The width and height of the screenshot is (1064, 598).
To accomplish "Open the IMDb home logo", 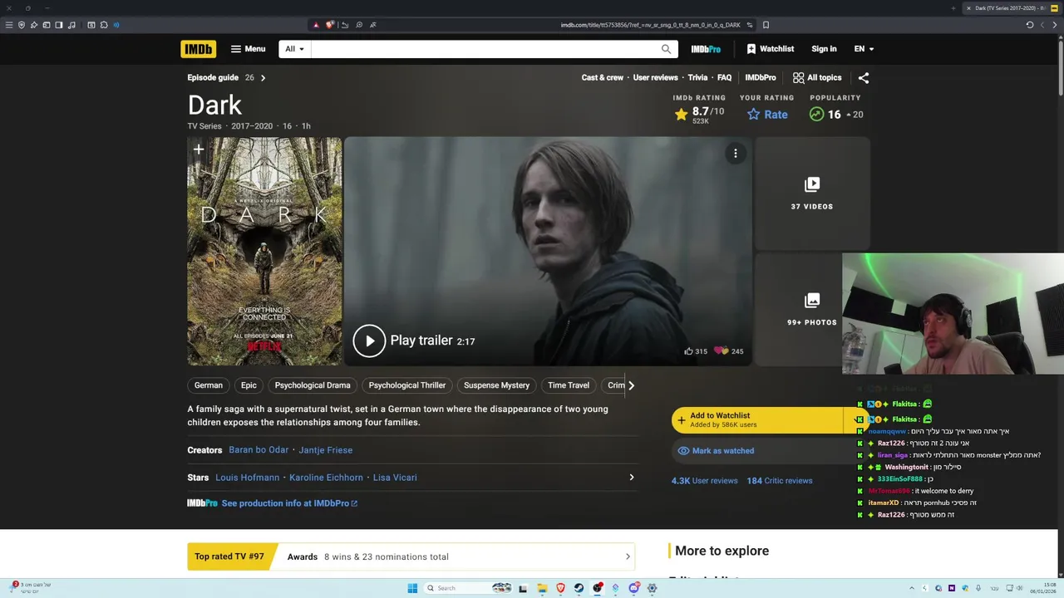I will 198,49.
